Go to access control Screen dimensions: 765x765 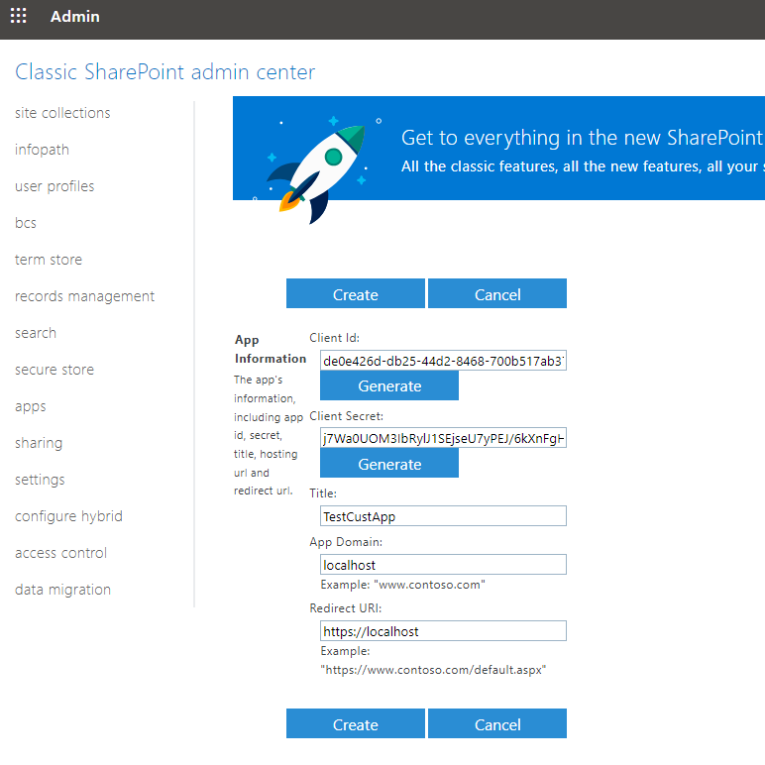(61, 553)
